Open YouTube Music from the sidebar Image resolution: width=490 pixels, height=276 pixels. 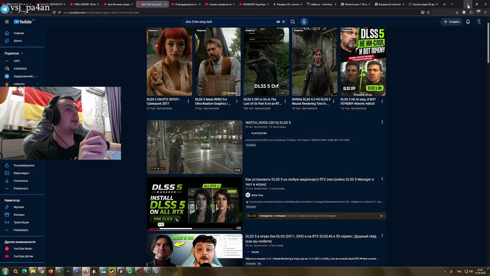coord(22,249)
